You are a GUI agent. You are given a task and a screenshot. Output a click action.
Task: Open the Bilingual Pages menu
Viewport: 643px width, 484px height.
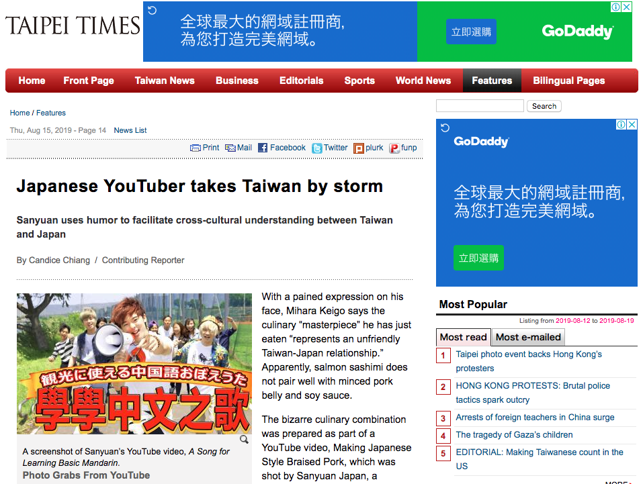[569, 81]
